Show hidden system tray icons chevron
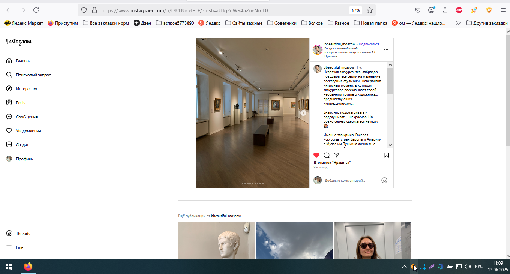Image resolution: width=510 pixels, height=274 pixels. pyautogui.click(x=404, y=267)
